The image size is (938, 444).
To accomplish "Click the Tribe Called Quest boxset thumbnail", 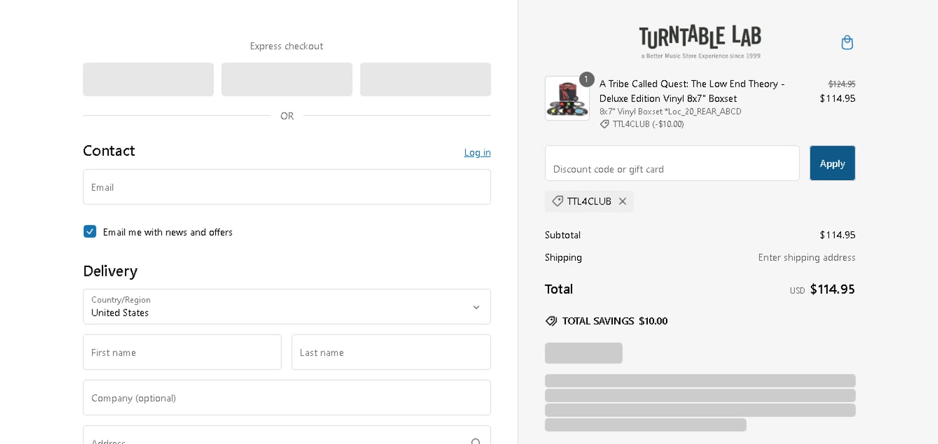I will coord(567,98).
